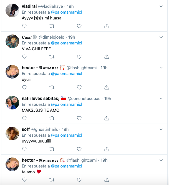This screenshot has height=185, width=169.
Task: Retweet Cami's VIVA CHILEEEE tweet
Action: [x=52, y=57]
